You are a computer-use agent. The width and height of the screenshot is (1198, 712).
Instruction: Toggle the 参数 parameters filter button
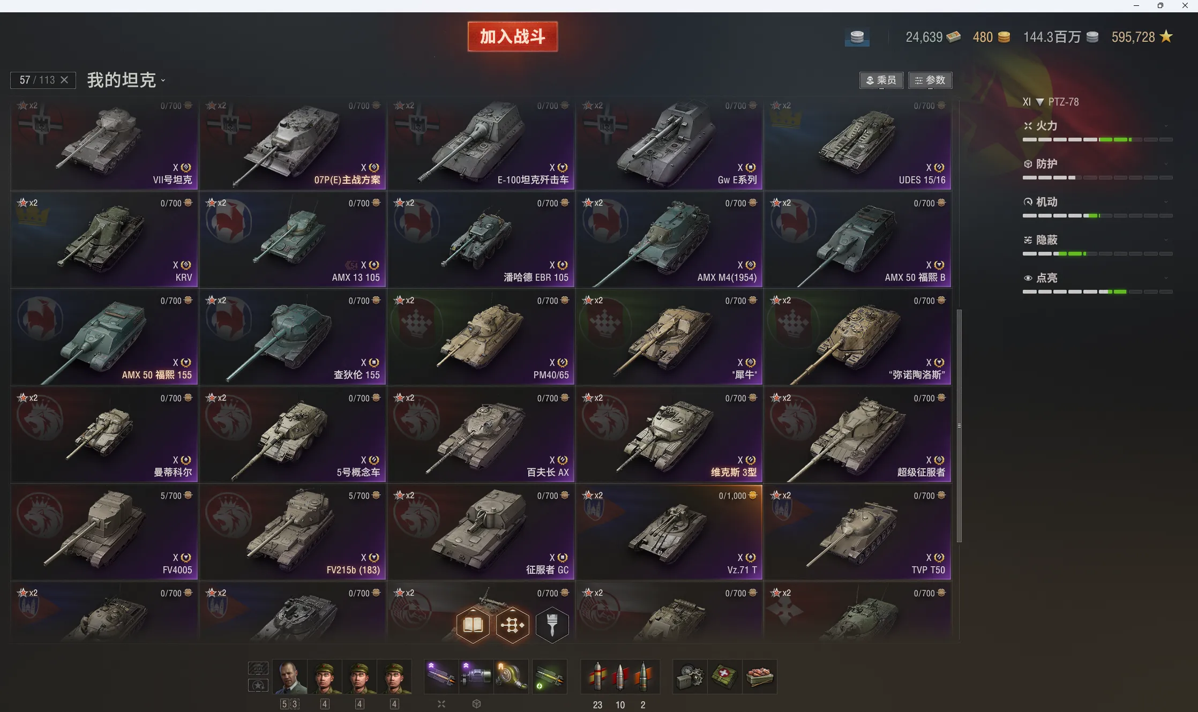click(x=930, y=80)
